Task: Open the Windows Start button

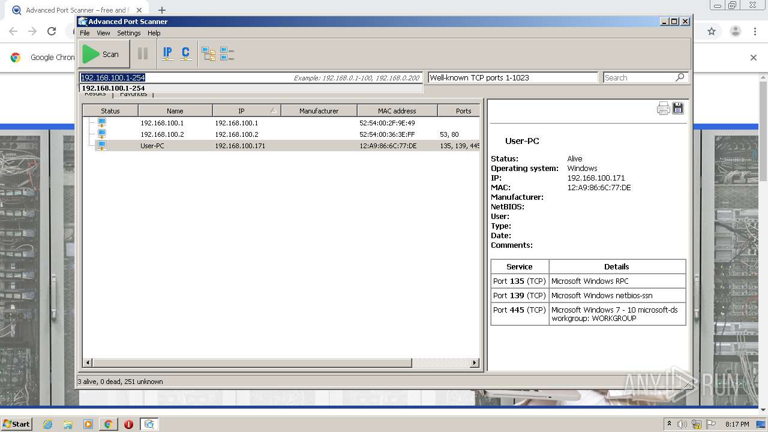Action: (x=16, y=424)
